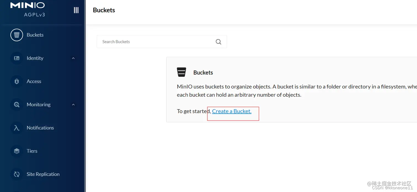417x192 pixels.
Task: Click the Monitoring magnifier icon
Action: click(17, 105)
